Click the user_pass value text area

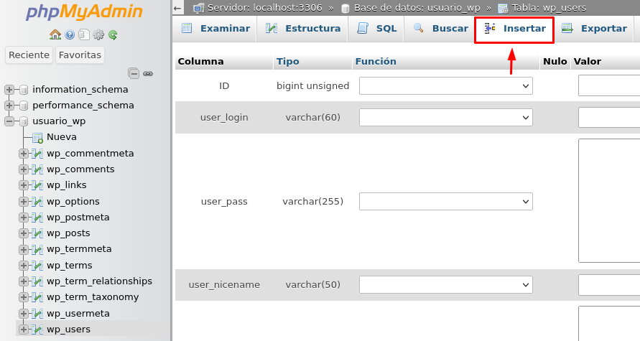(x=609, y=201)
